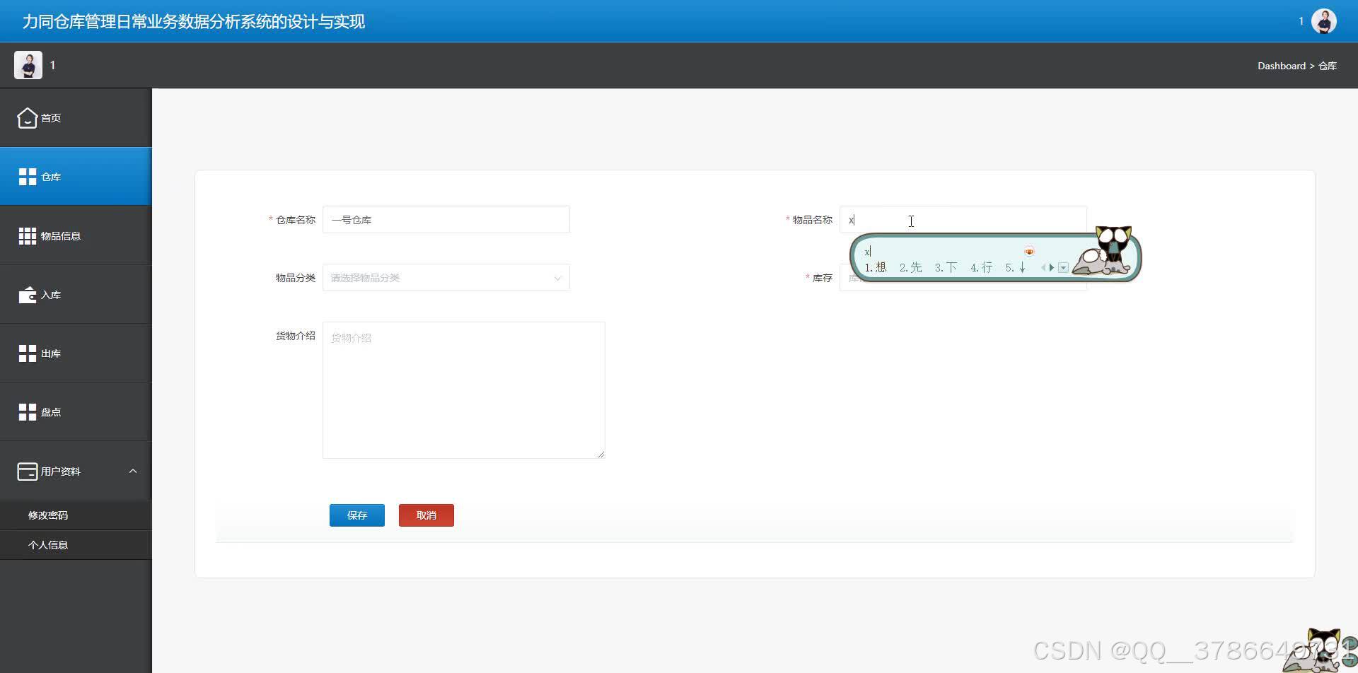Open 修改密码 submenu item

pyautogui.click(x=76, y=515)
